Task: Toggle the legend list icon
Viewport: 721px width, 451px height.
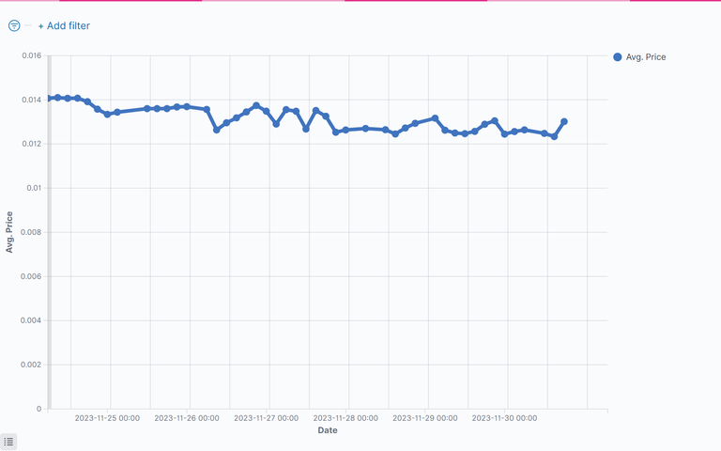Action: tap(8, 442)
